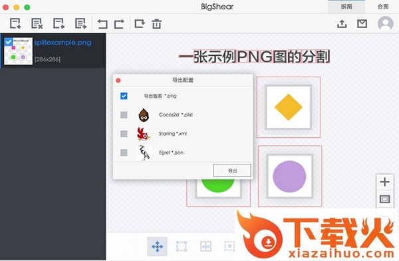
Task: Close the 导出配置 dialog
Action: [x=118, y=81]
